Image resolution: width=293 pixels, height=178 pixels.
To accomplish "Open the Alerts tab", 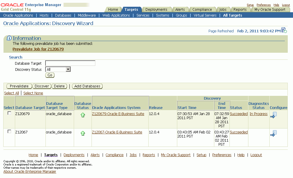I will point(180,10).
